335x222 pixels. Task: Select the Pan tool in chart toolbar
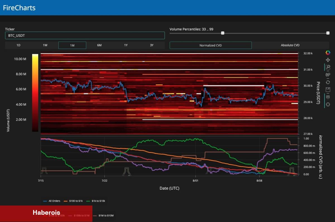[x=328, y=60]
